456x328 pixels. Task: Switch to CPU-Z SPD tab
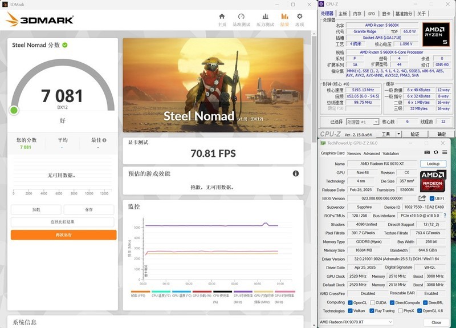372,14
